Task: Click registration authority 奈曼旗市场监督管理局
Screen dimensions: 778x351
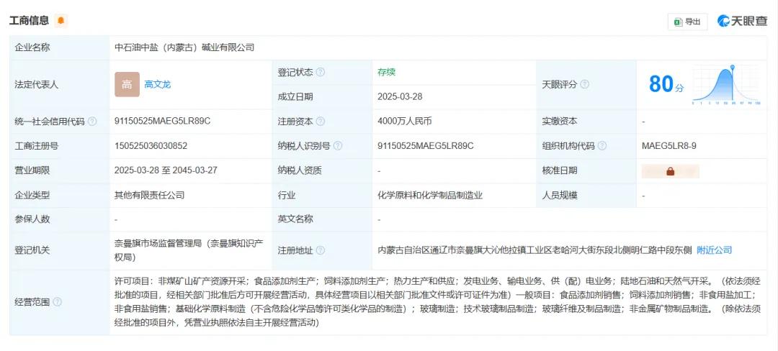Action: (x=189, y=250)
